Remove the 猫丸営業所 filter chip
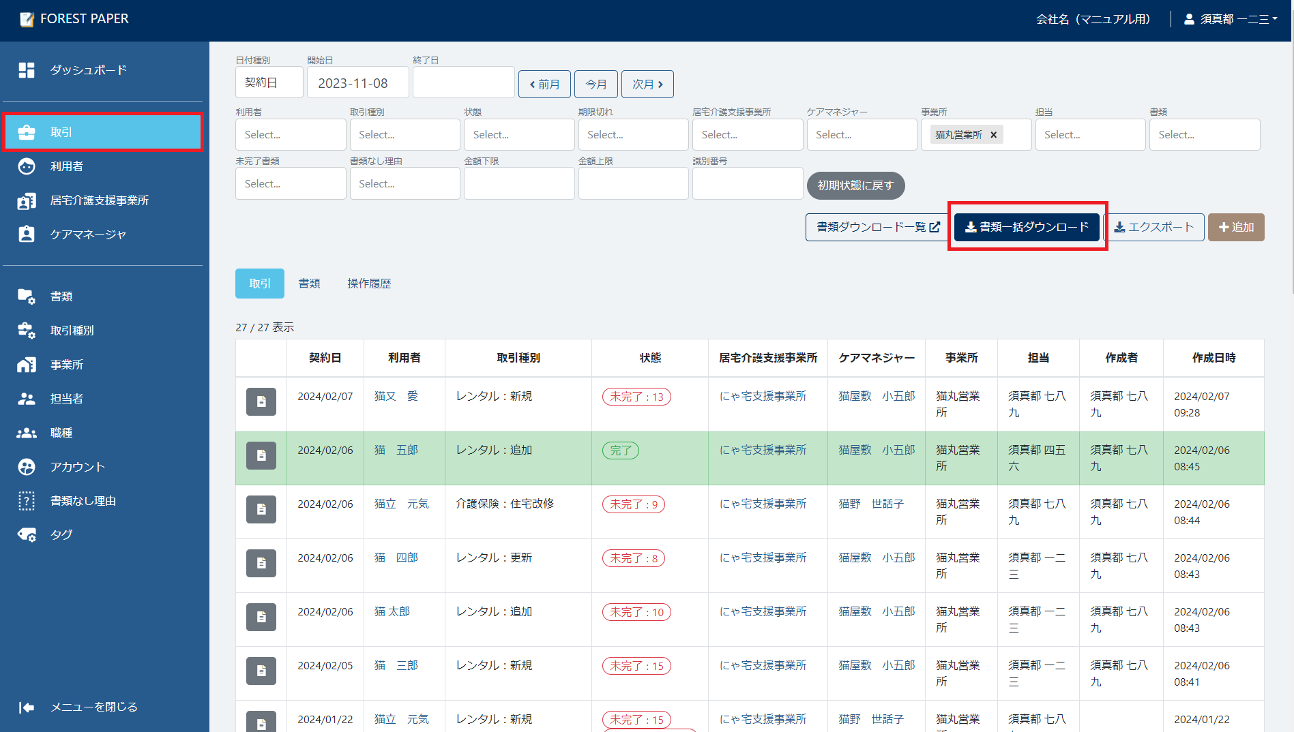1294x732 pixels. point(994,135)
